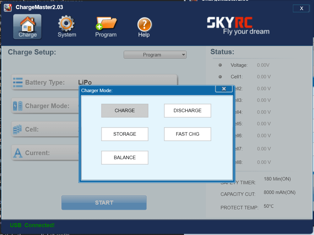Select BALANCE charging mode

(125, 158)
